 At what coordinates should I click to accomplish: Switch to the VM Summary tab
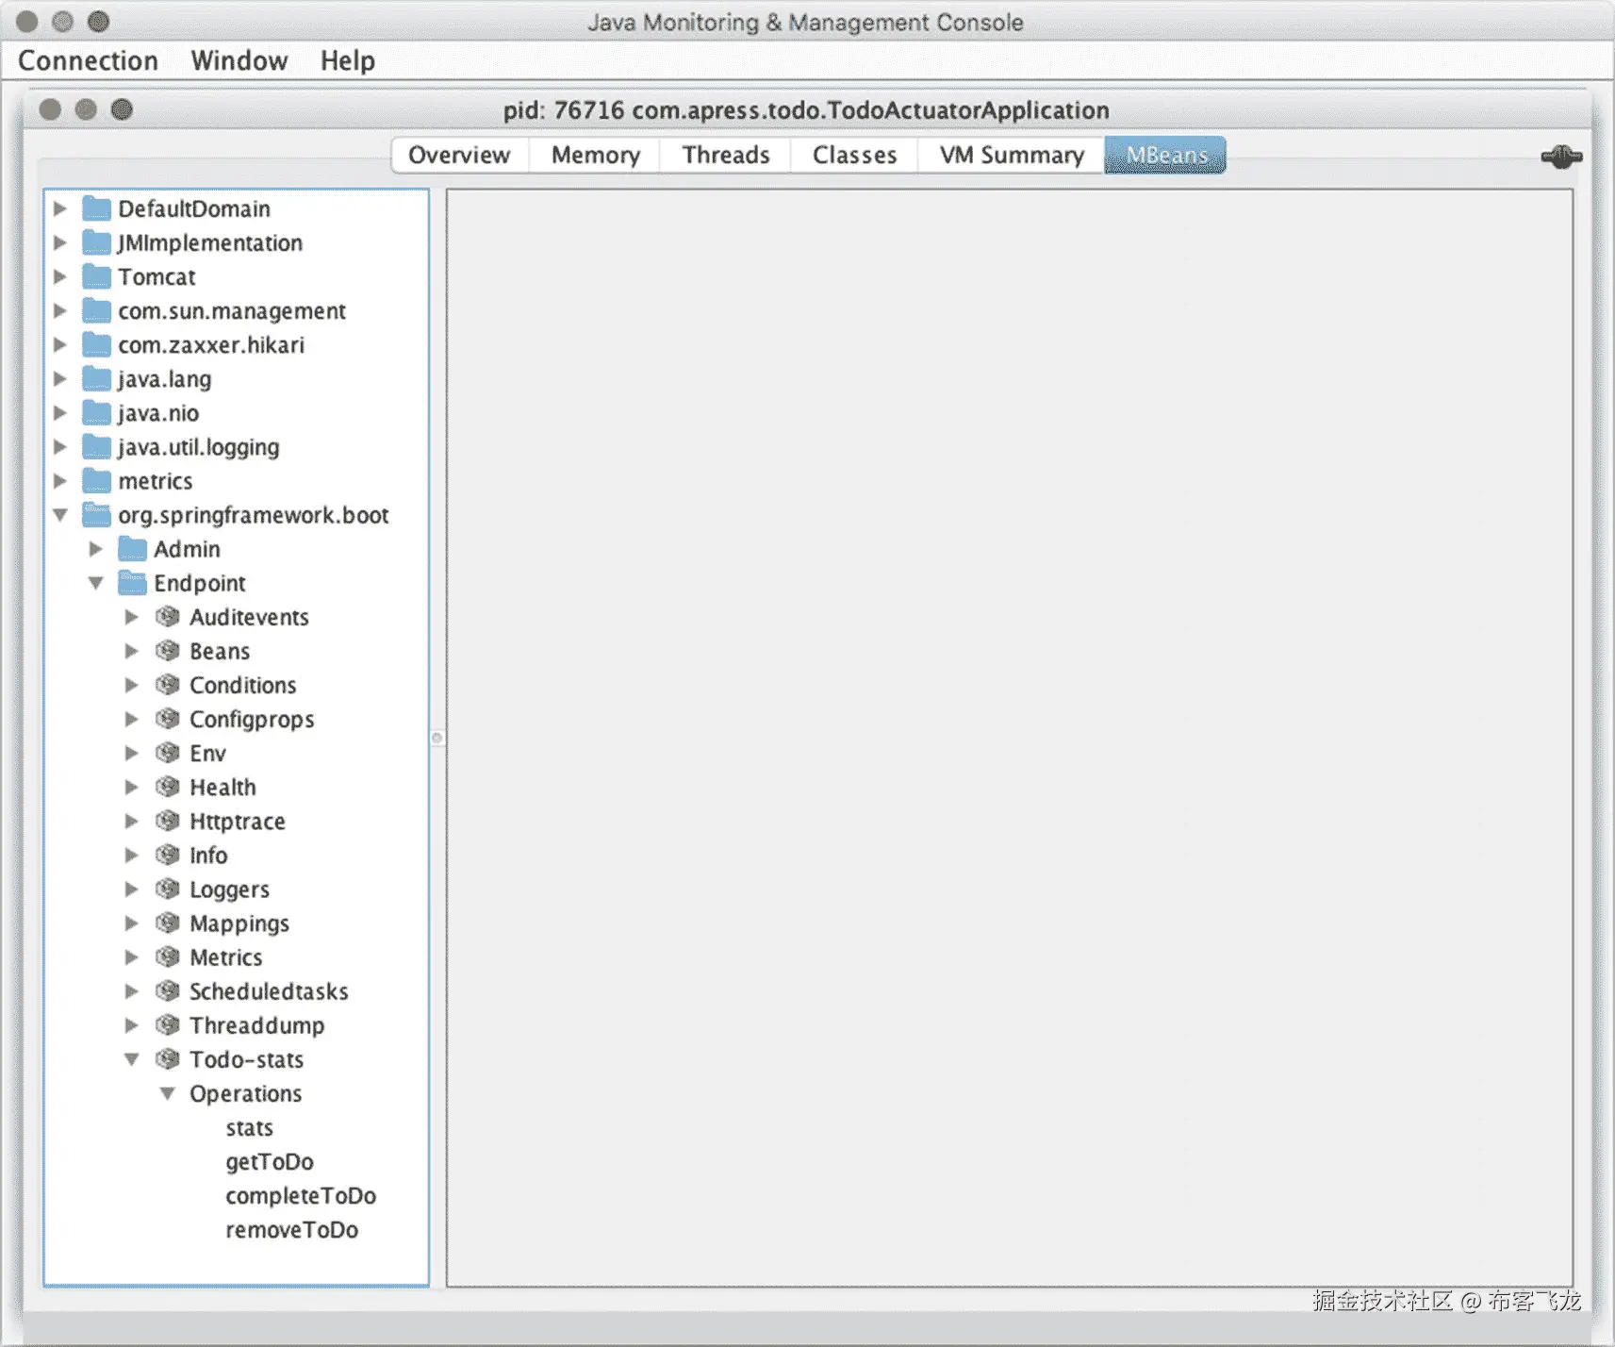[1012, 155]
